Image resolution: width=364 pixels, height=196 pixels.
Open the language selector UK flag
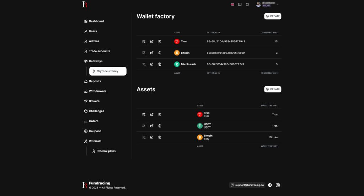[x=232, y=4]
